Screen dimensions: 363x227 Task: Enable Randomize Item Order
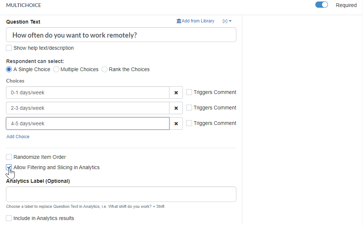[9, 157]
